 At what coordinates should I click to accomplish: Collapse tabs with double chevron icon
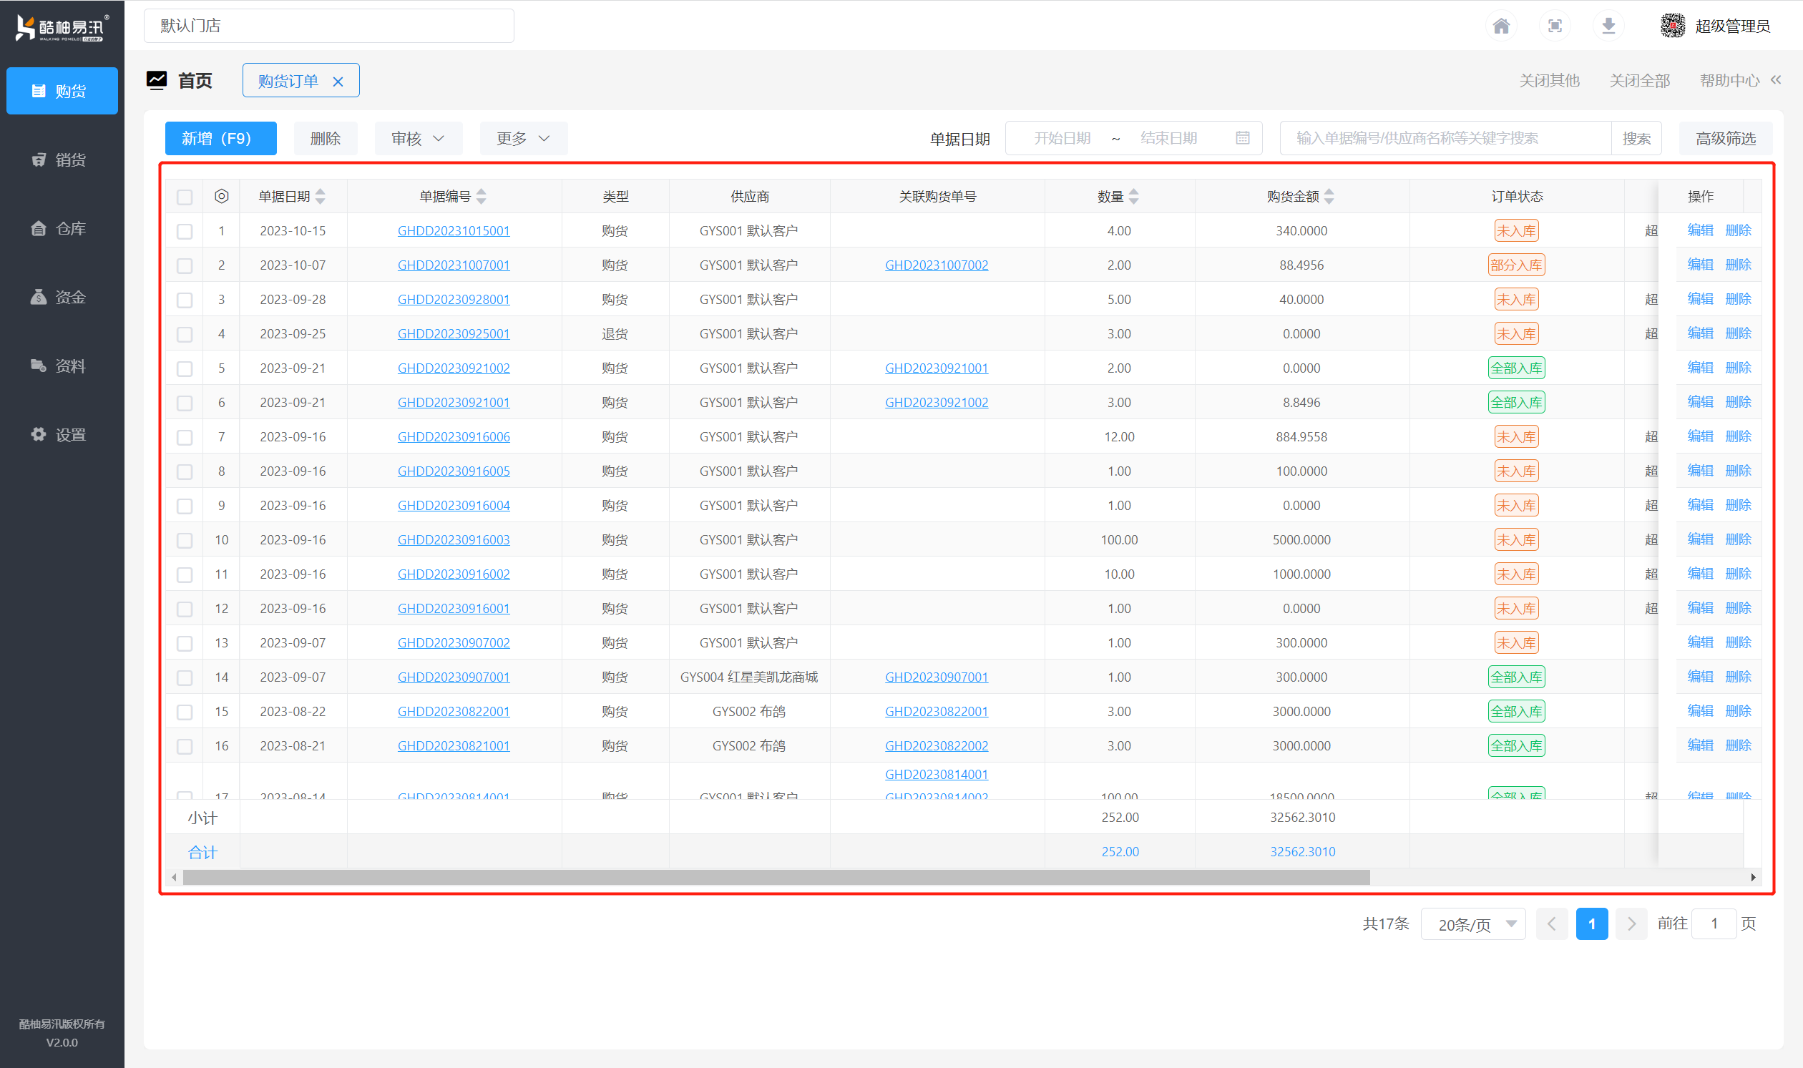(1776, 80)
